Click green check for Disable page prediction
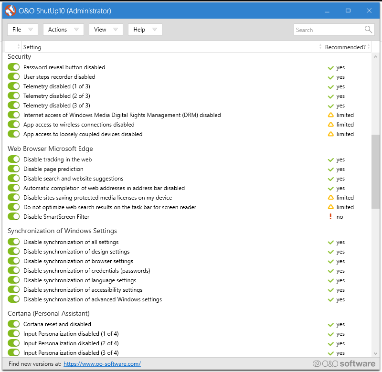 (330, 170)
